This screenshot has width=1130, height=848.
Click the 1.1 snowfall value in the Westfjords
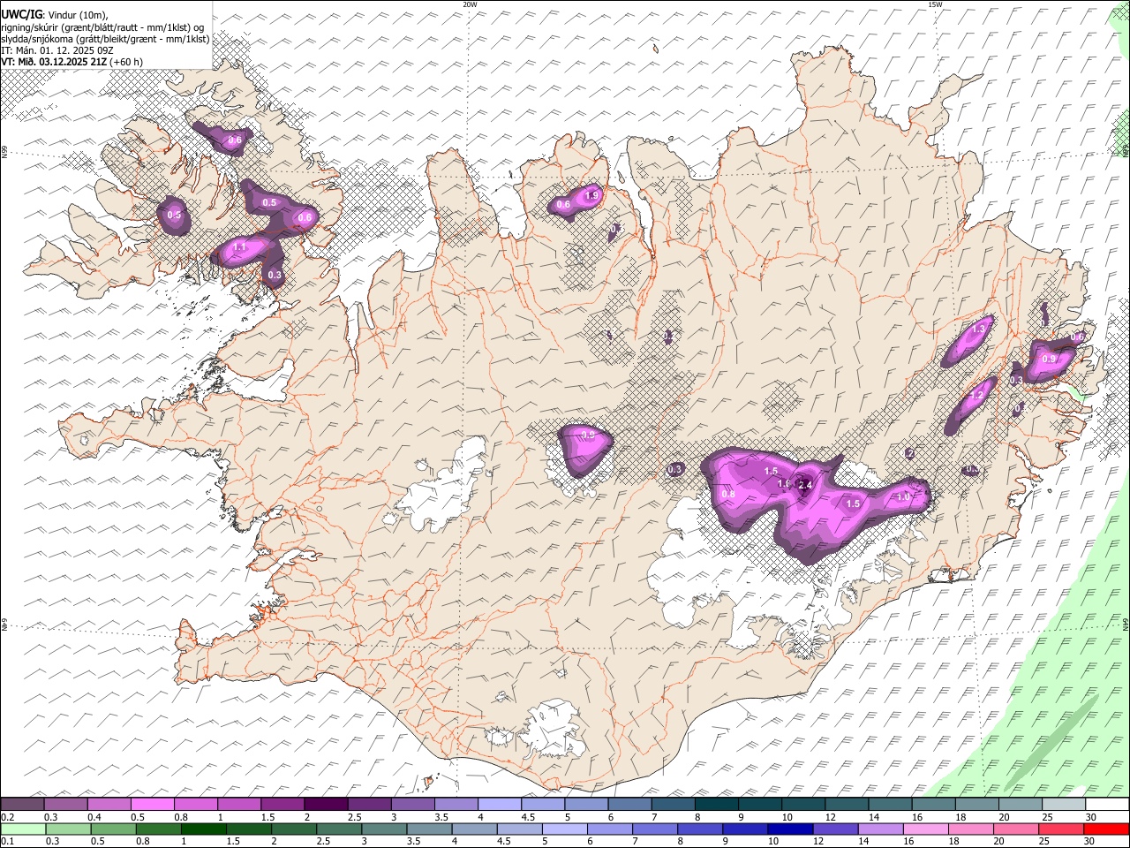click(x=239, y=247)
